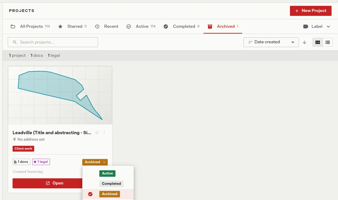The image size is (338, 200).
Task: Click the magnifier icon in search box
Action: tap(15, 42)
